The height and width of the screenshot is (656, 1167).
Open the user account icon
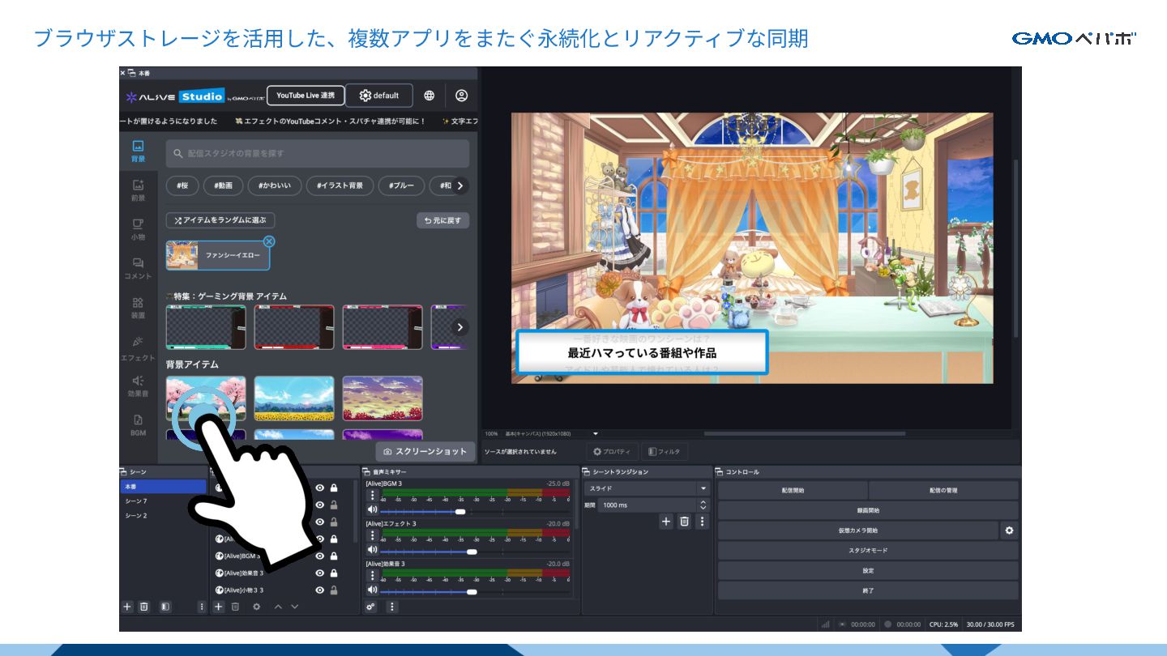pos(461,96)
